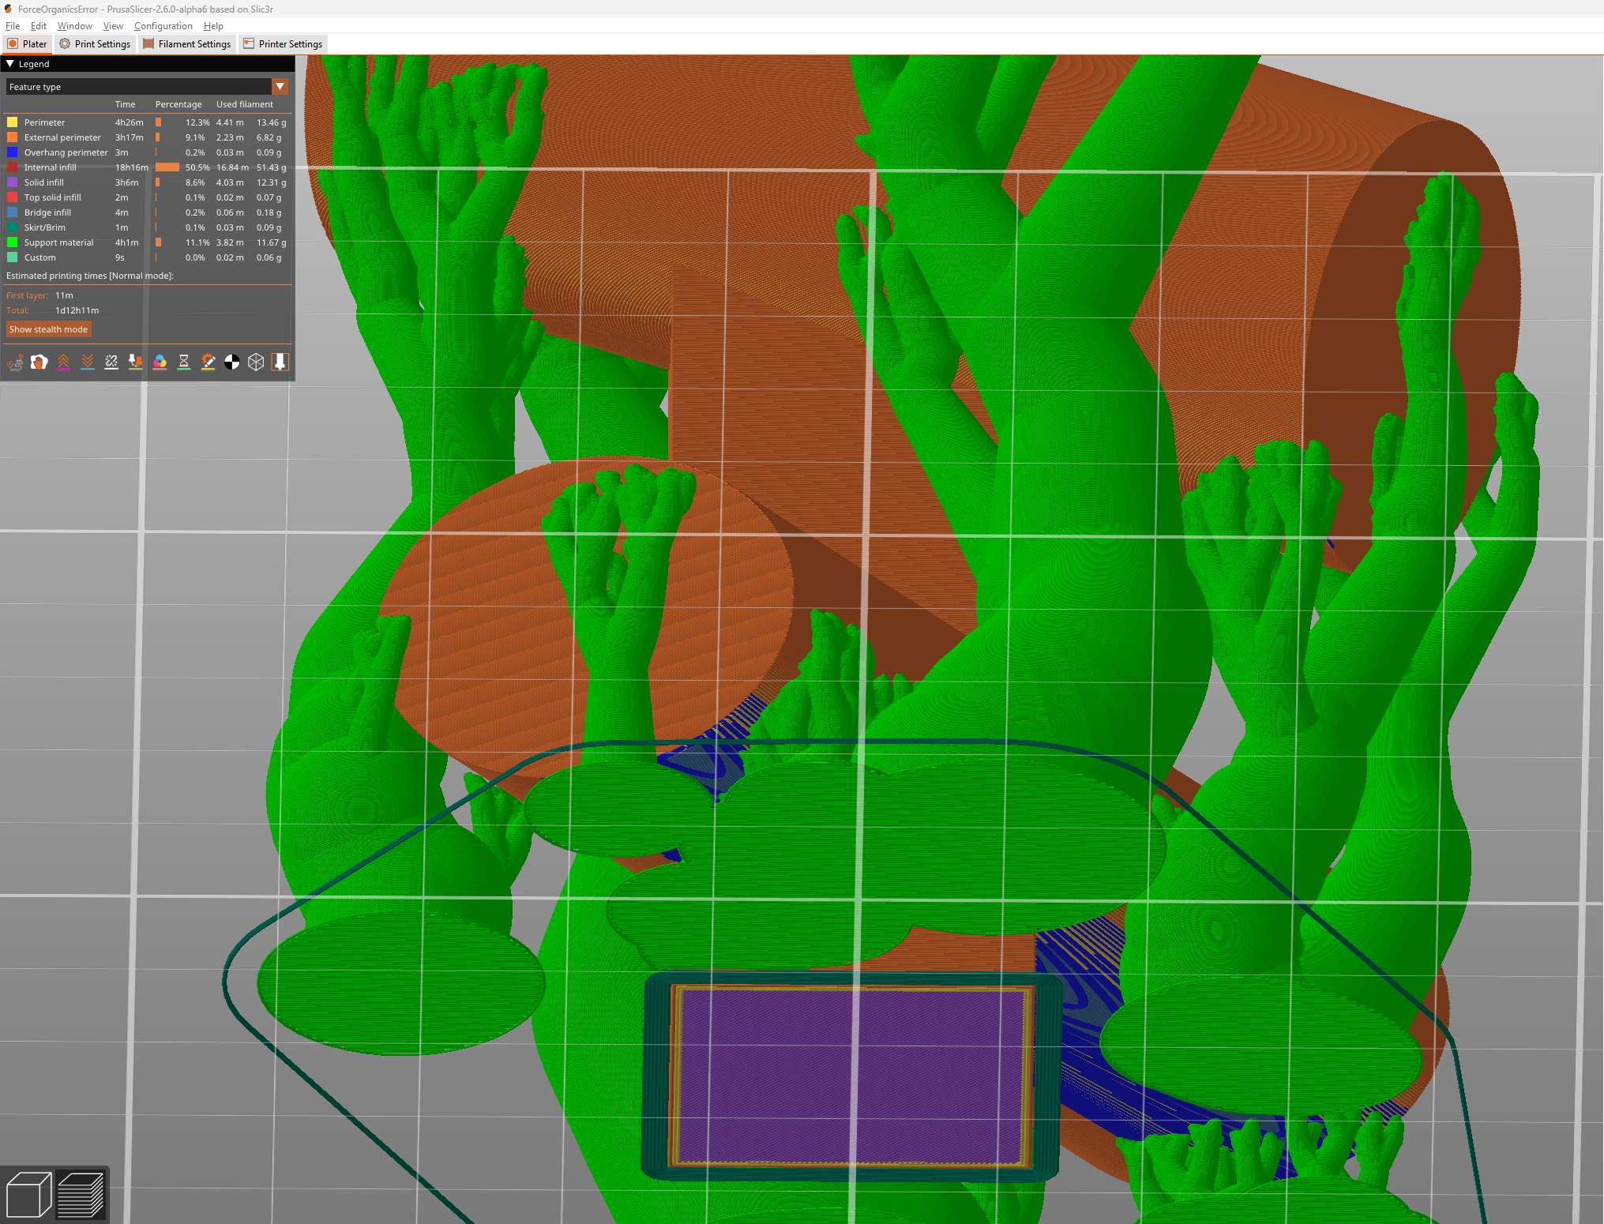
Task: Show deretractions in the preview
Action: (88, 362)
